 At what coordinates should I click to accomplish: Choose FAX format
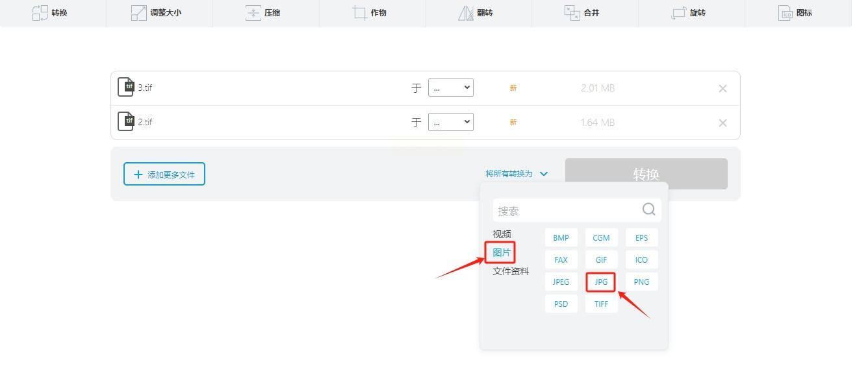(x=561, y=259)
